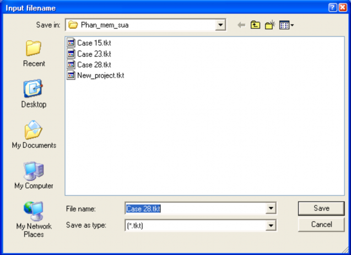
Task: Open the Views menu icon
Action: tap(286, 25)
